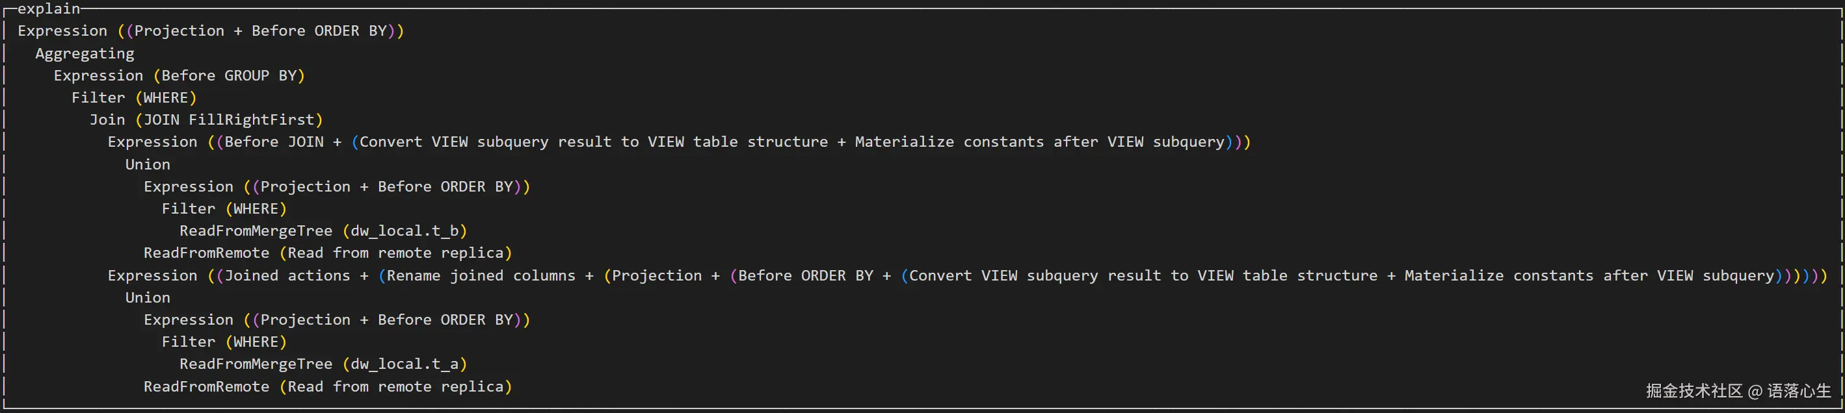Click the Union step under the Before JOIN expression

pos(148,164)
